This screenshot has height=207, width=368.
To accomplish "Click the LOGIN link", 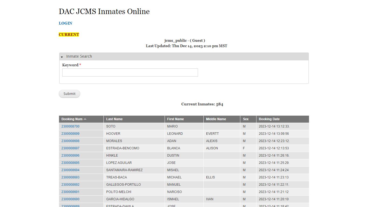I will coord(65,23).
